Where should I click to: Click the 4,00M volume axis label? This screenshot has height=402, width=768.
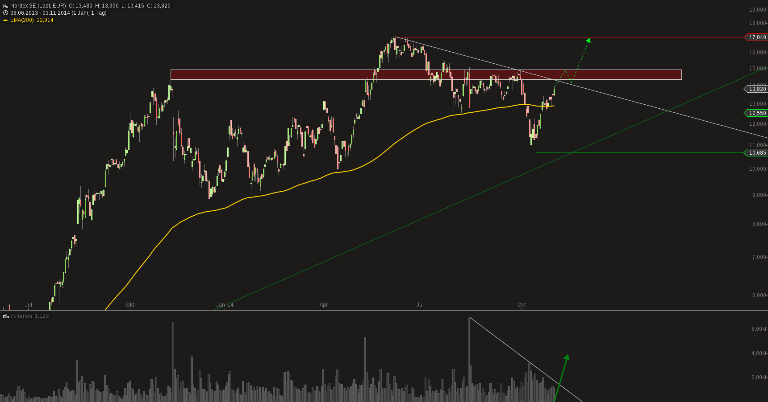point(759,353)
